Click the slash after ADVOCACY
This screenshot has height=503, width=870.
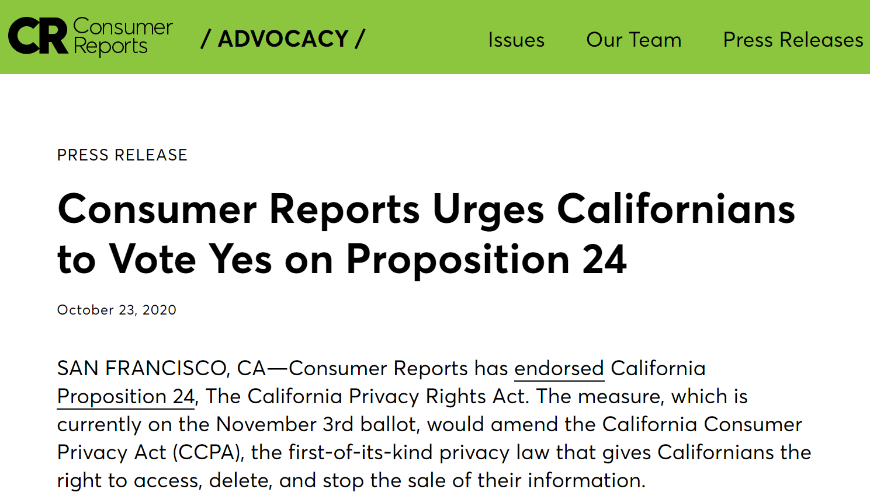tap(360, 39)
